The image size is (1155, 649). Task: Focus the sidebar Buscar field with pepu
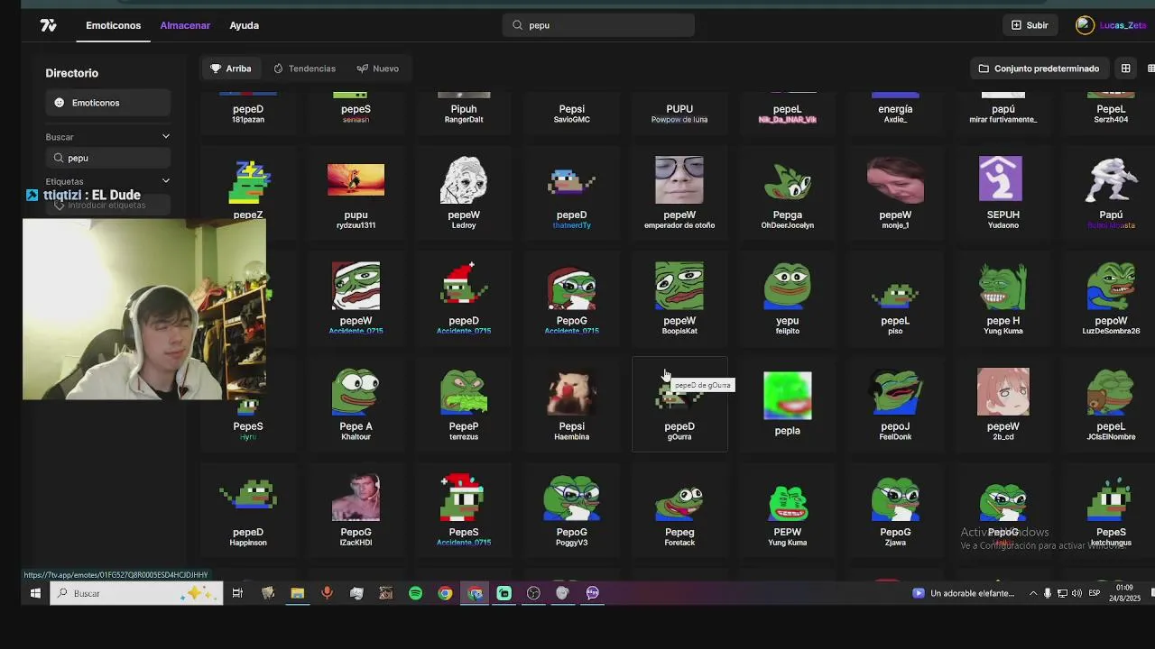click(108, 158)
